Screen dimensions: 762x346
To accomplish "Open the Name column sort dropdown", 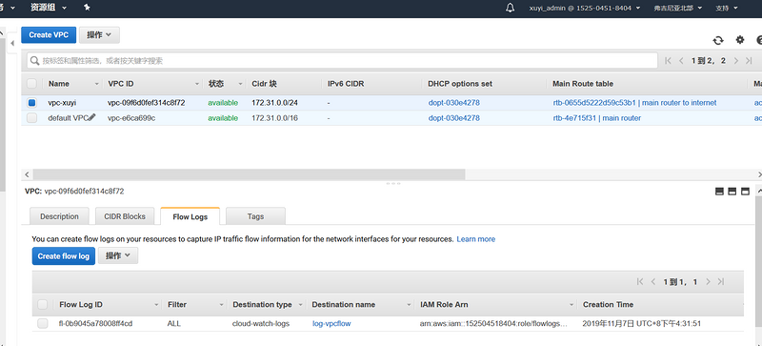I will 97,84.
